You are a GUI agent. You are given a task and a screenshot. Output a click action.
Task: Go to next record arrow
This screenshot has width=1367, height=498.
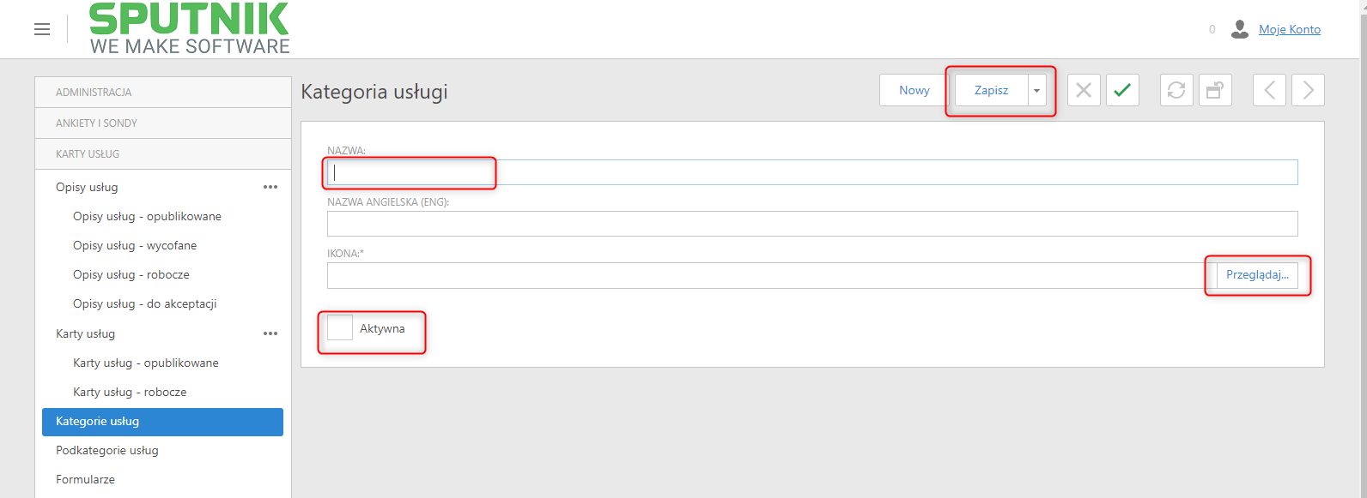click(1308, 90)
